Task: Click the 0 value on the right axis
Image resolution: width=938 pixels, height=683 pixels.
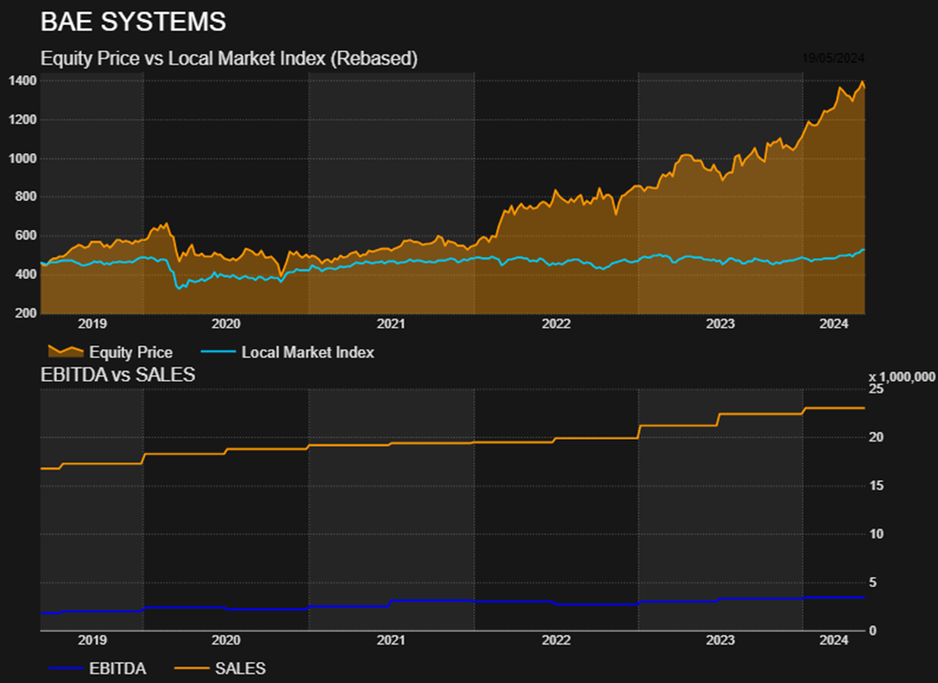Action: pos(873,631)
